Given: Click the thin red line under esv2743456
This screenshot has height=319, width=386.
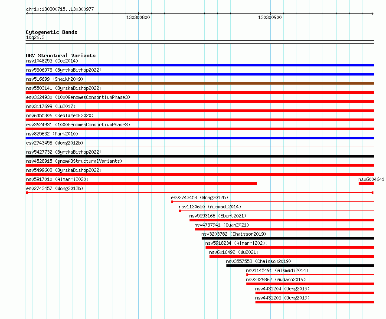Looking at the screenshot, I should pyautogui.click(x=200, y=147).
